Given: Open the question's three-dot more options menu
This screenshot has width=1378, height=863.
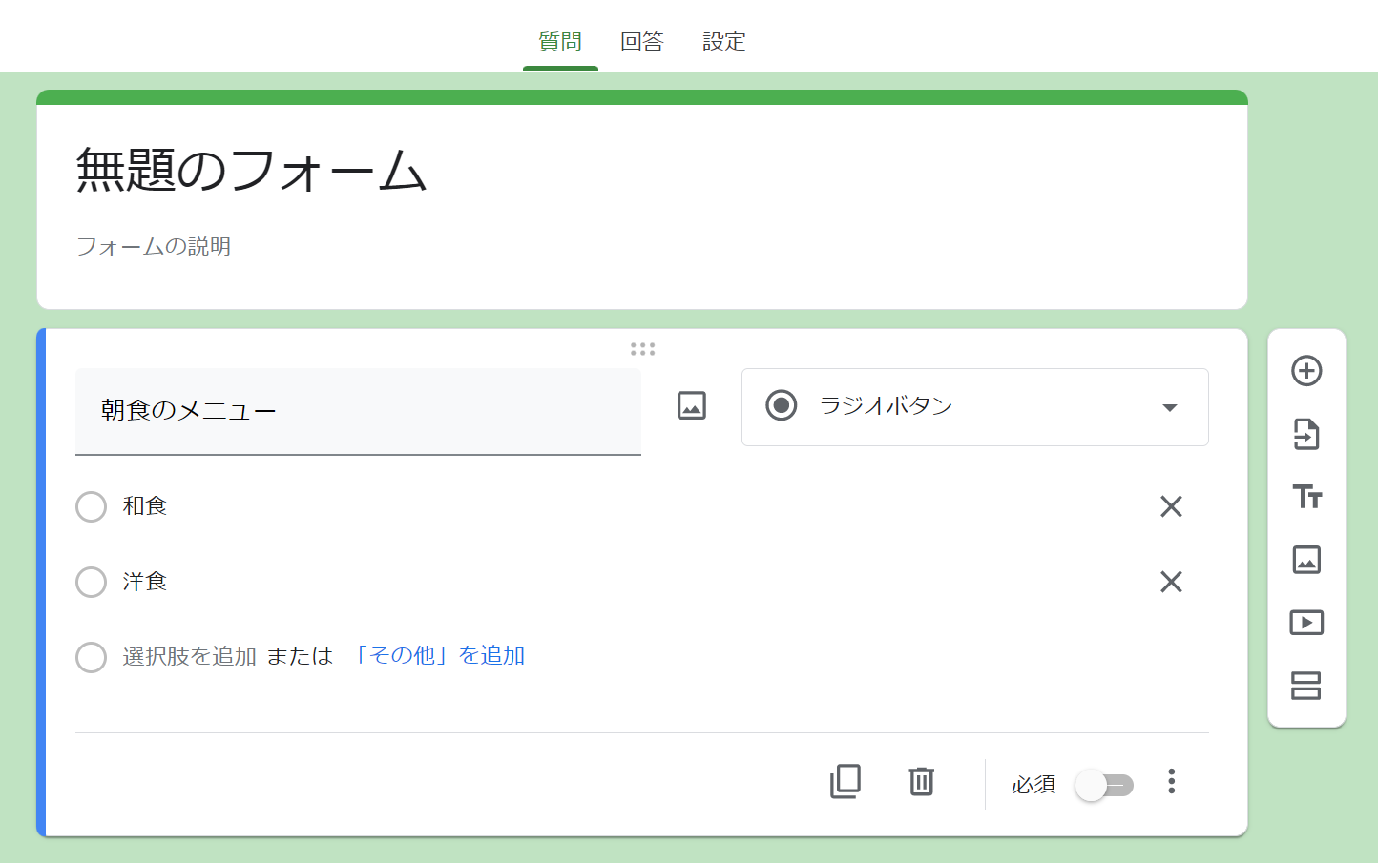Looking at the screenshot, I should [1172, 782].
